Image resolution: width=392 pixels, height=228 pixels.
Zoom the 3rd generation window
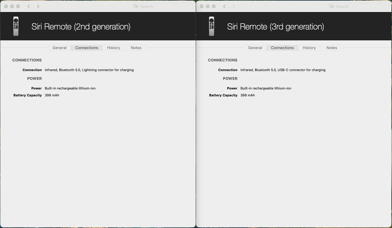click(x=214, y=6)
